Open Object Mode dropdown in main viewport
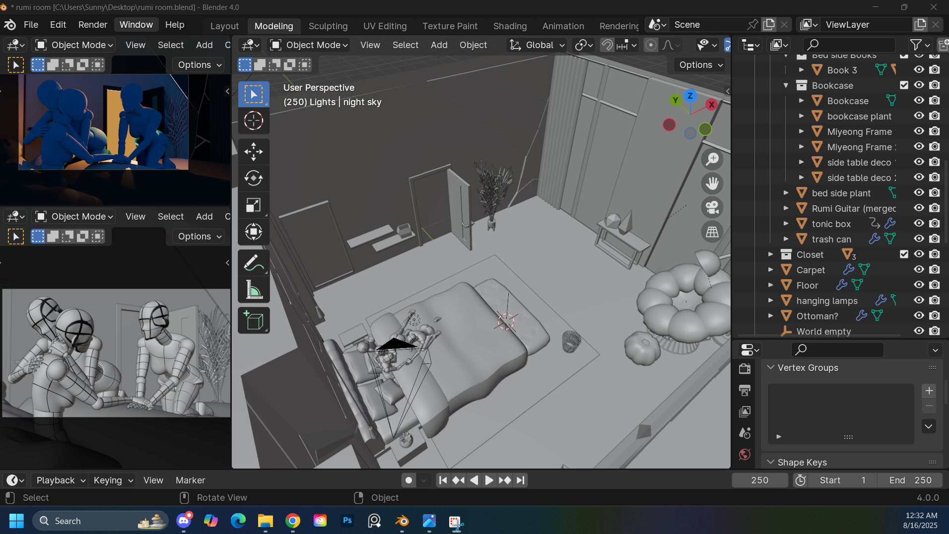Viewport: 949px width, 534px height. pos(308,45)
